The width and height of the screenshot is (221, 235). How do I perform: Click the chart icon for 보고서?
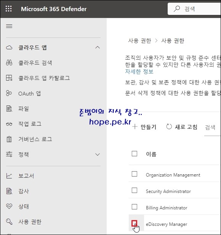[x=9, y=176]
